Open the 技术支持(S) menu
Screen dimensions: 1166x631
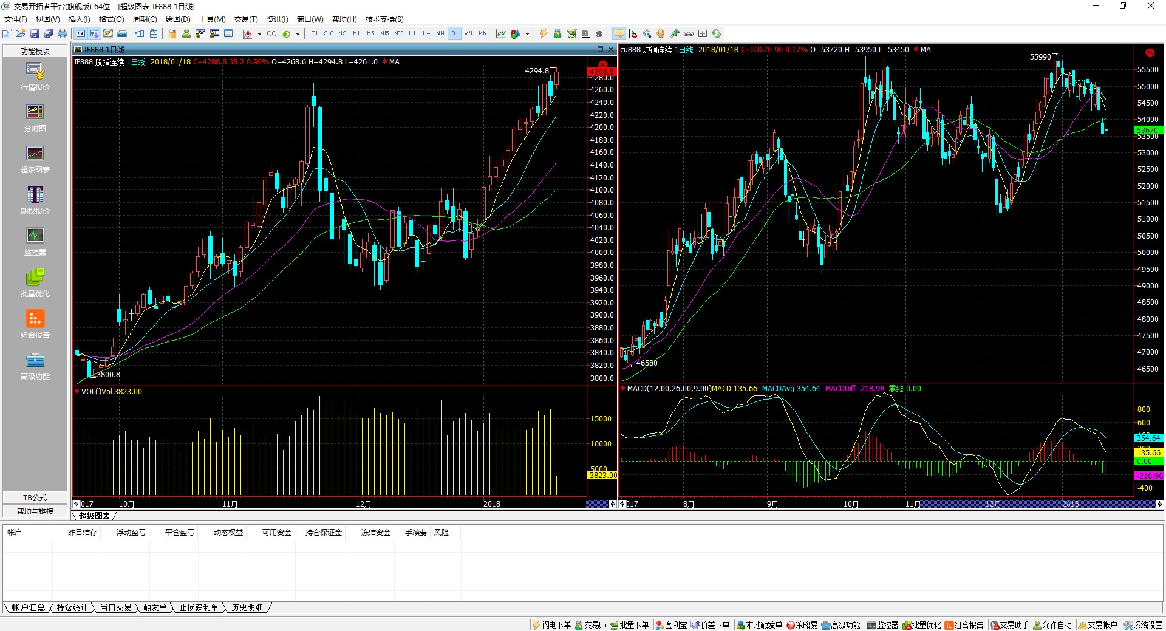pos(384,19)
